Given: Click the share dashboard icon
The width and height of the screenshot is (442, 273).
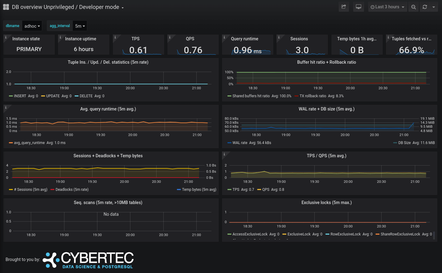Looking at the screenshot, I should (x=344, y=7).
